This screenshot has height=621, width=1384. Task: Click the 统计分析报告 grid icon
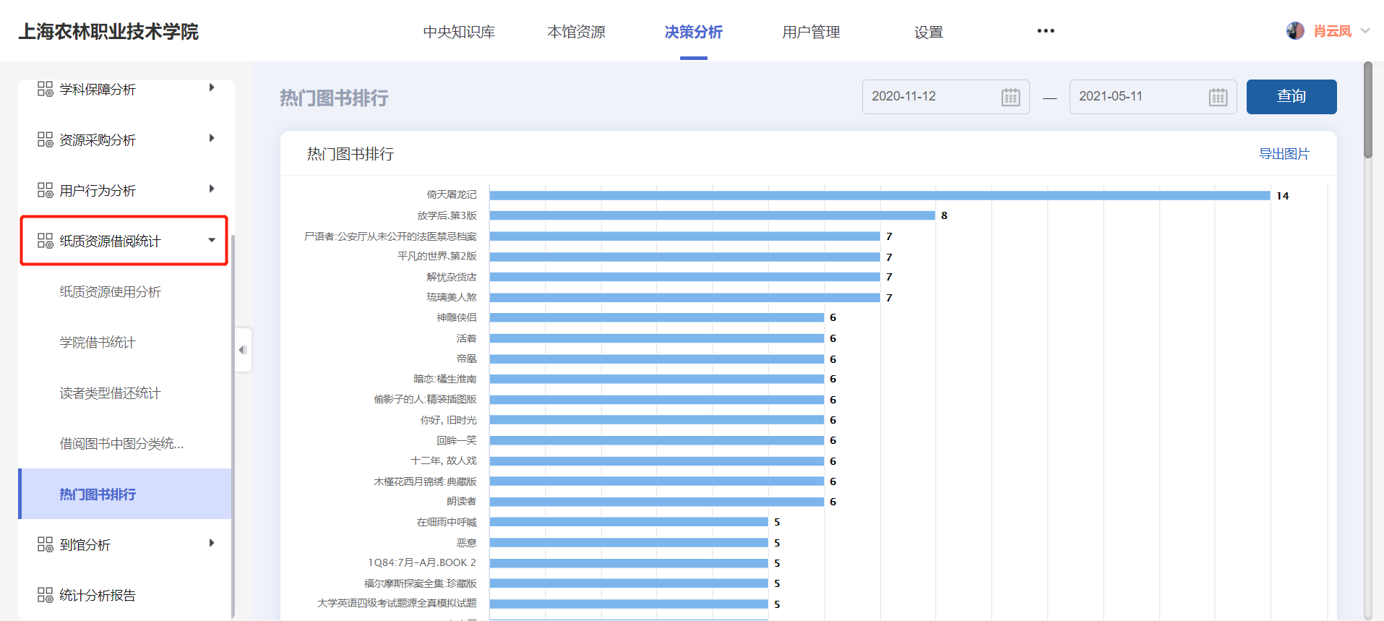click(45, 595)
